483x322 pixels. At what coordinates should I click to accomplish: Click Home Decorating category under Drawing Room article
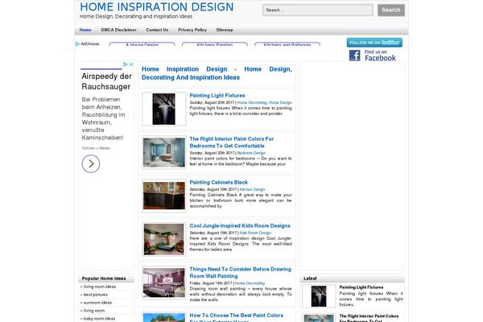click(250, 283)
